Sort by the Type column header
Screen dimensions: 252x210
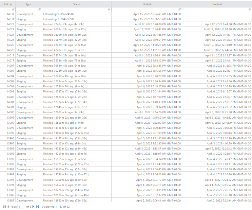click(x=28, y=4)
